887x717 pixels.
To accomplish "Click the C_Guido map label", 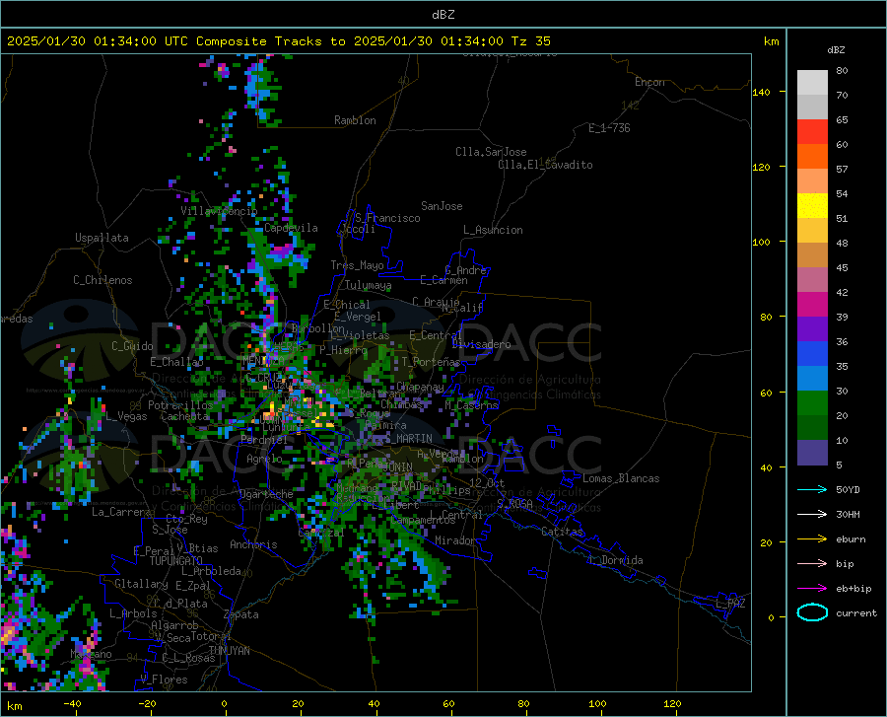I will point(132,346).
